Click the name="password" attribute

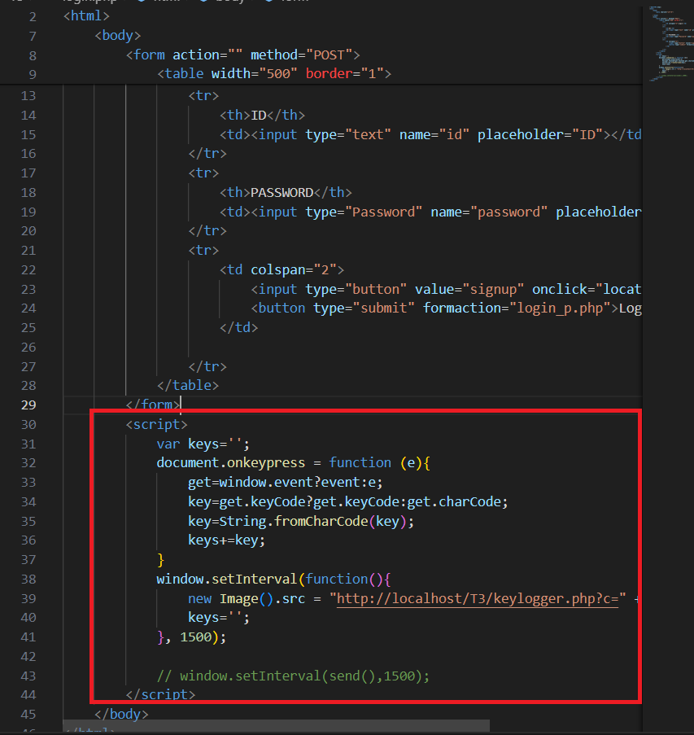pos(489,212)
